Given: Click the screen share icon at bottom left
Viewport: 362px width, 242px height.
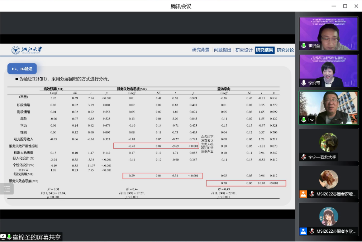Looking at the screenshot, I should tap(3, 237).
